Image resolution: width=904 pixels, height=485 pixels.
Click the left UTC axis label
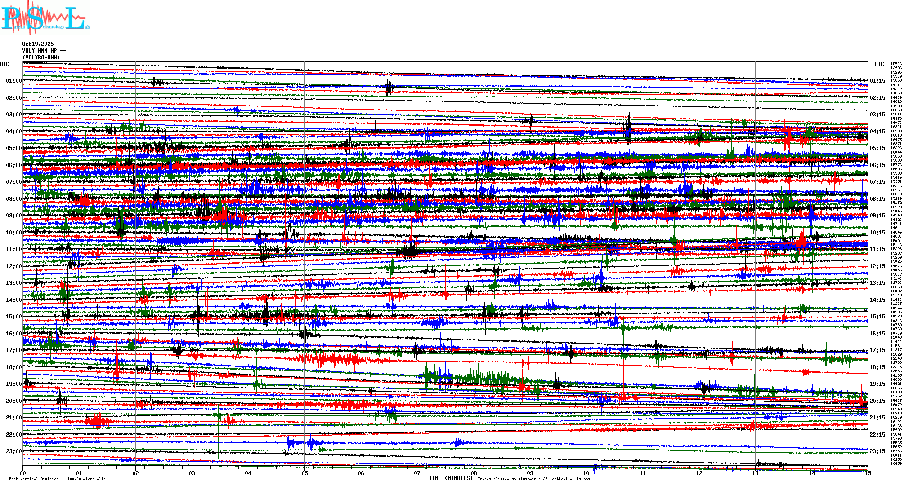(4, 64)
